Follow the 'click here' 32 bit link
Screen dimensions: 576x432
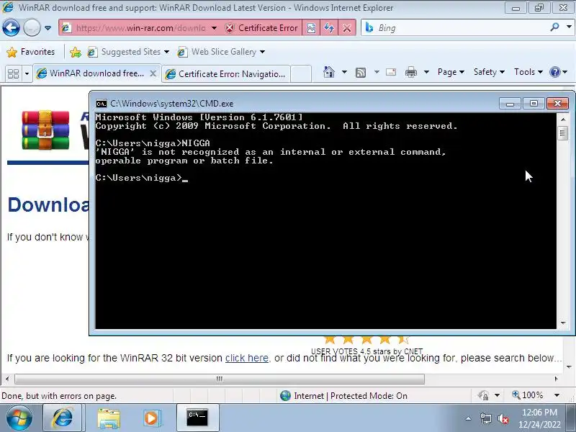click(x=247, y=358)
